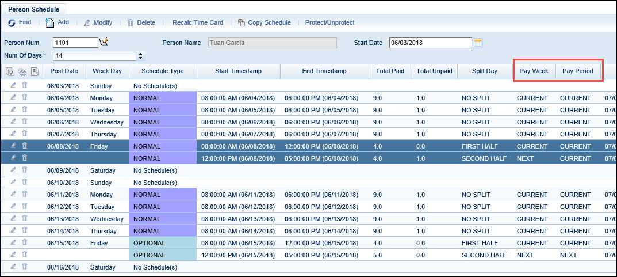Select the Person Schedule tab

pyautogui.click(x=34, y=9)
